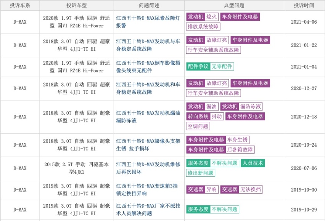325x221 pixels.
Task: Open the 发动机和车身稳定系统故障 complaint link
Action: point(148,88)
